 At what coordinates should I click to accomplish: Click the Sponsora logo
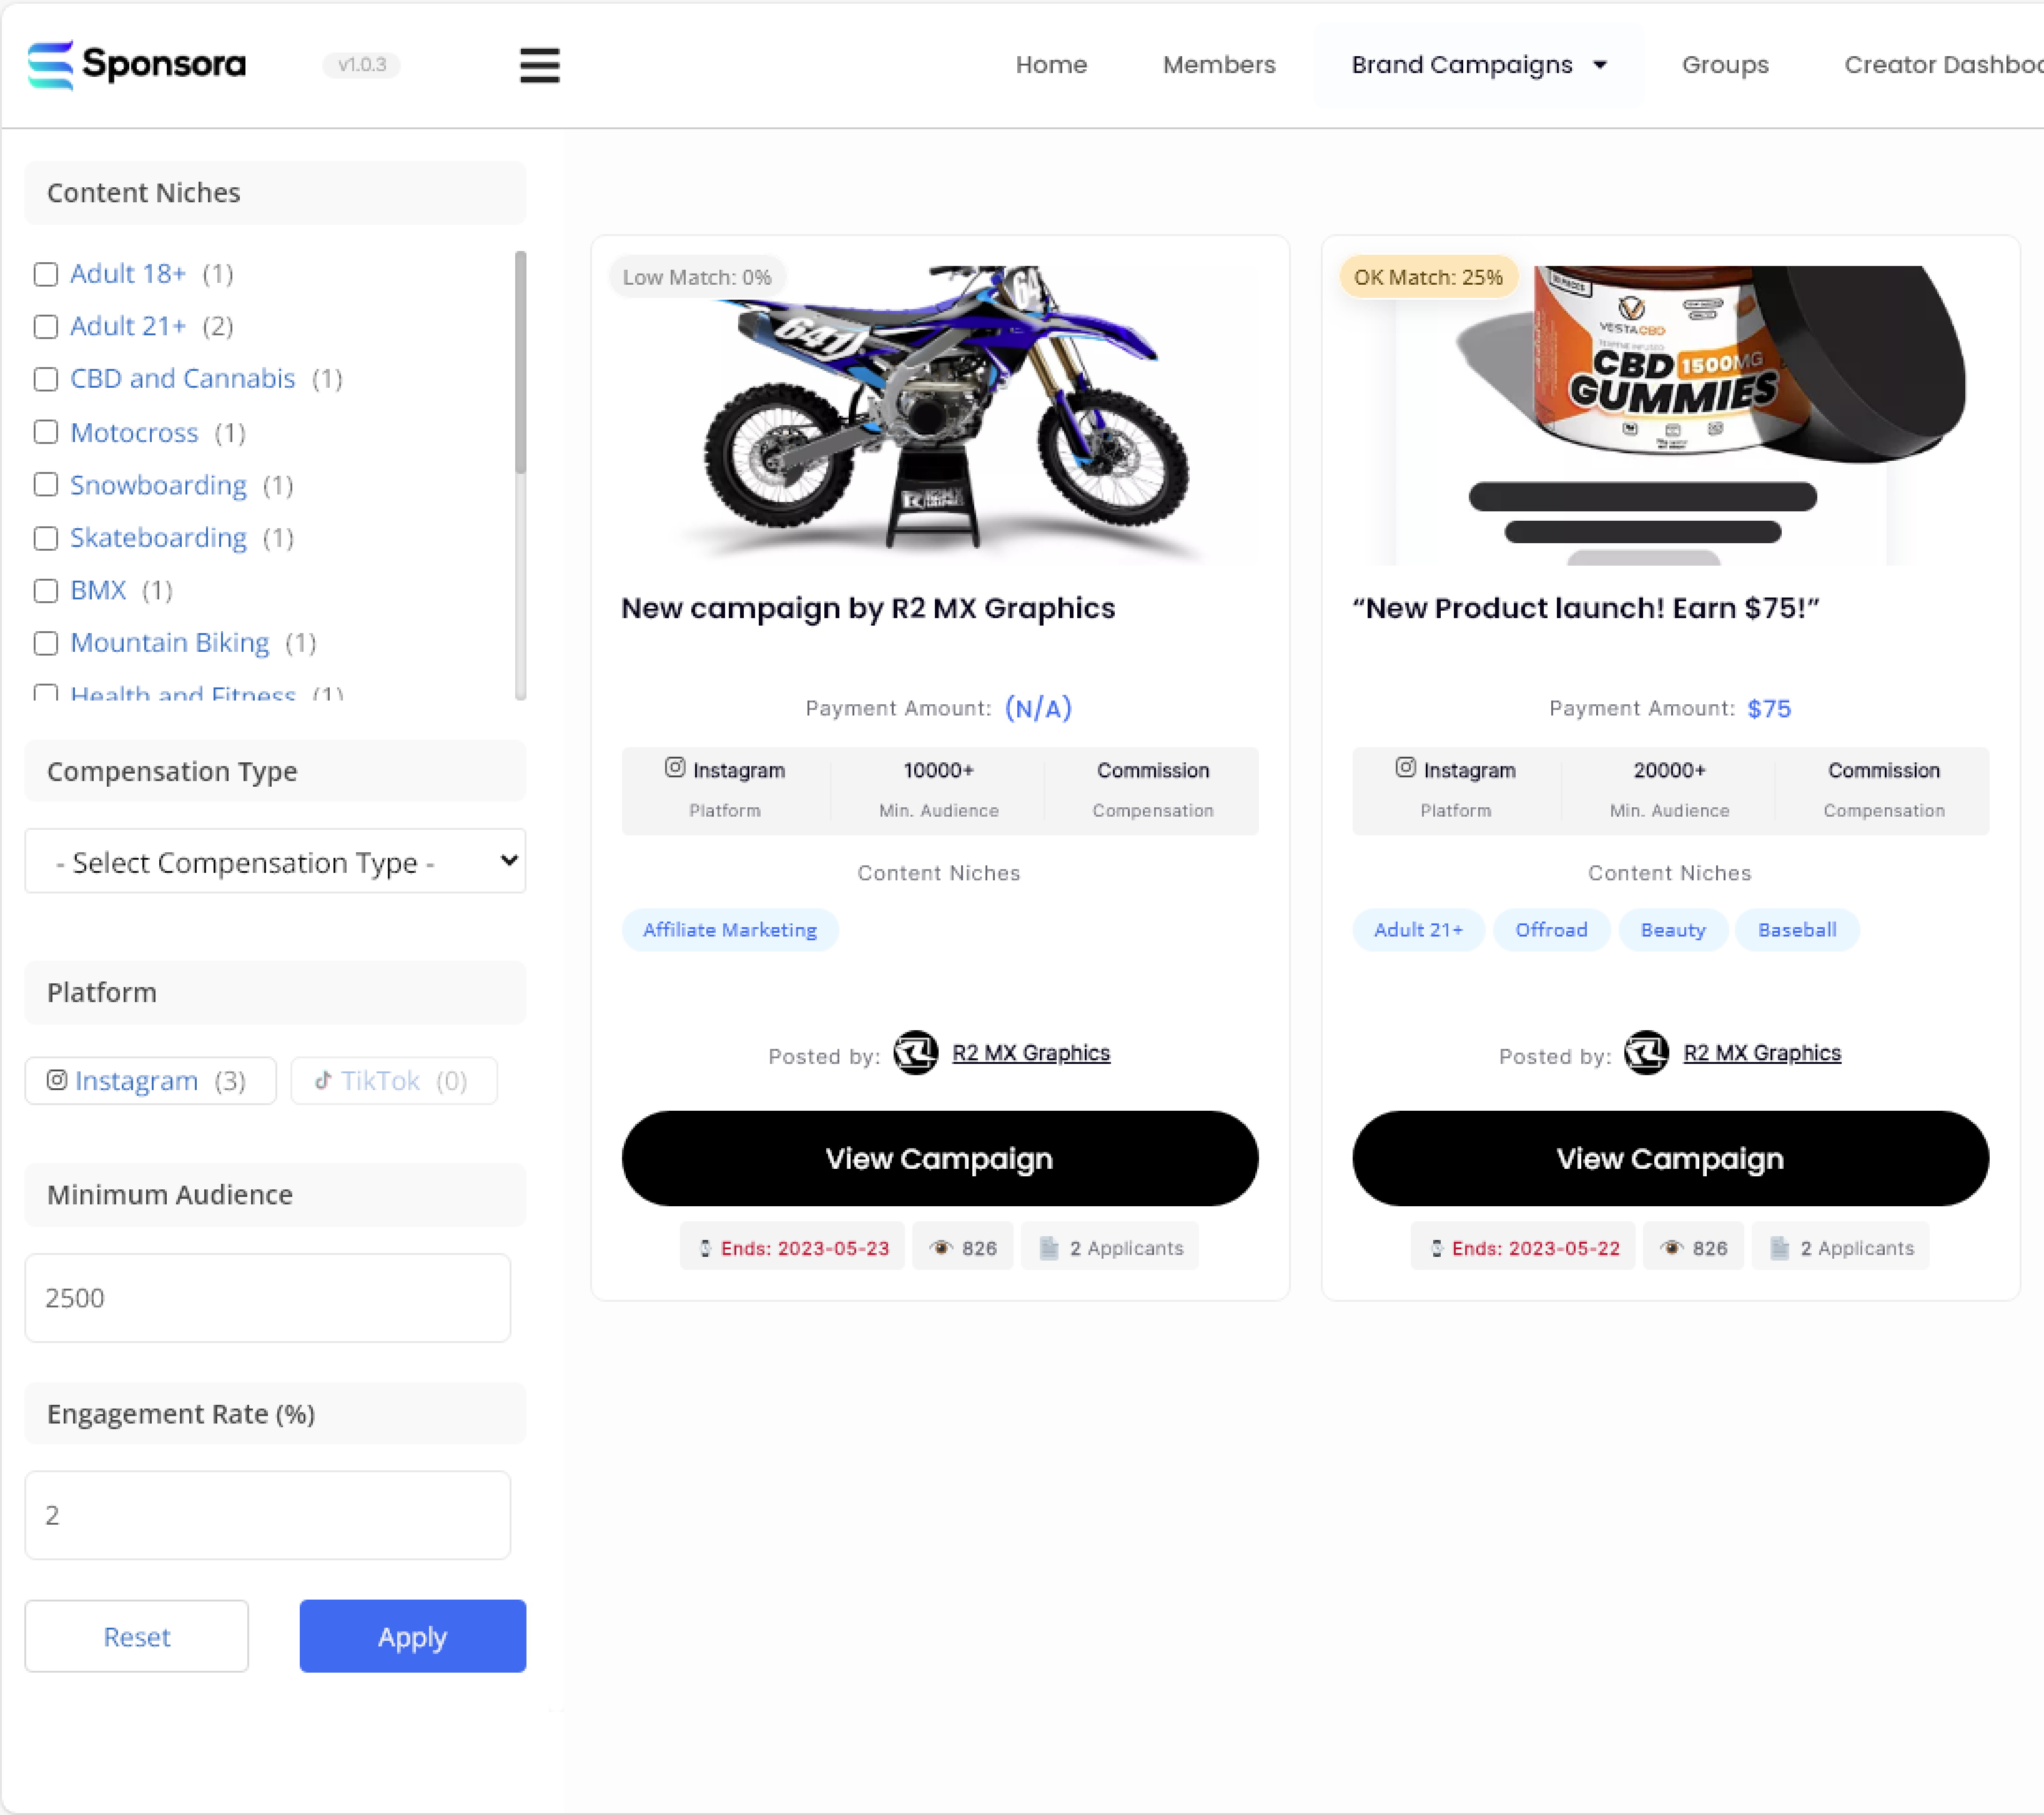pyautogui.click(x=136, y=65)
